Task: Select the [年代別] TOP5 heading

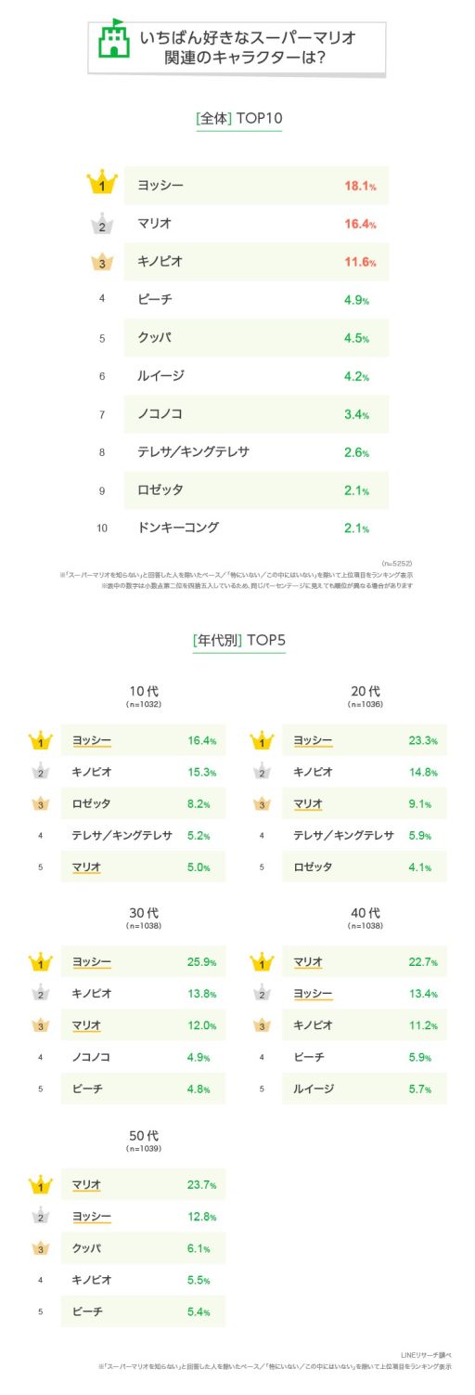Action: 238,640
